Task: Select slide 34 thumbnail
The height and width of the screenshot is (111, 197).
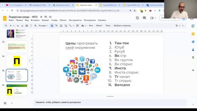Action: [17, 61]
